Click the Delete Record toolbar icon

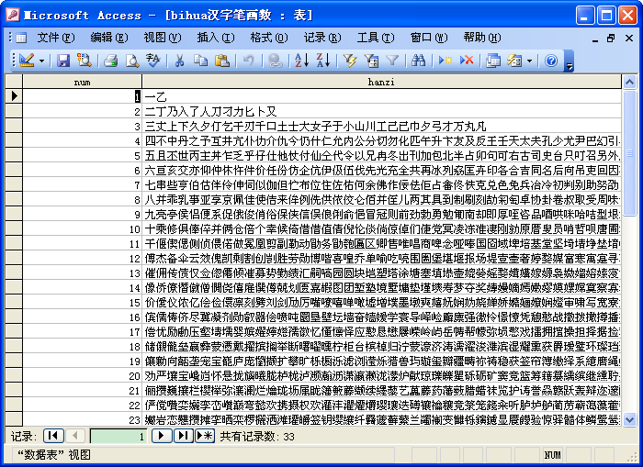click(x=467, y=61)
